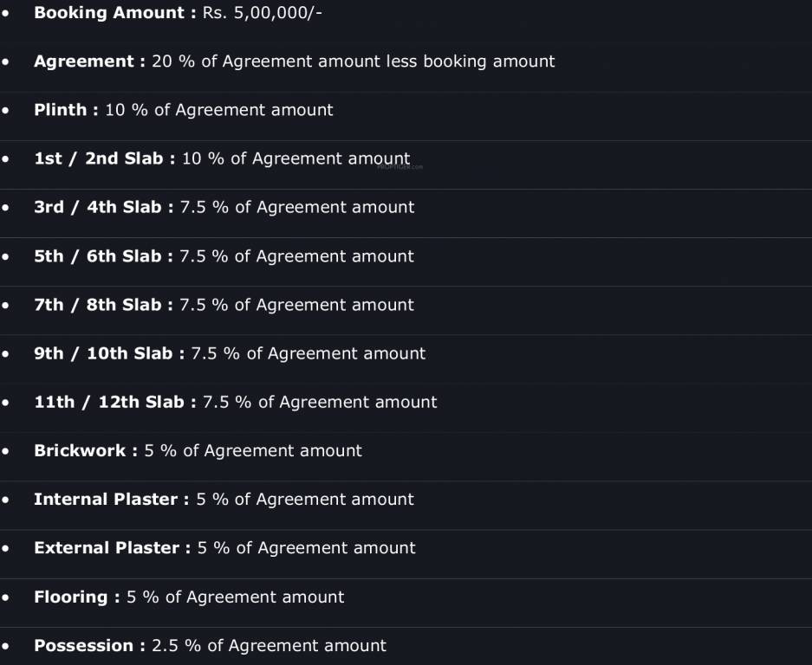Screen dimensions: 812x665
Task: Click '20 % of Agreement amount less booking amount'
Action: 353,61
